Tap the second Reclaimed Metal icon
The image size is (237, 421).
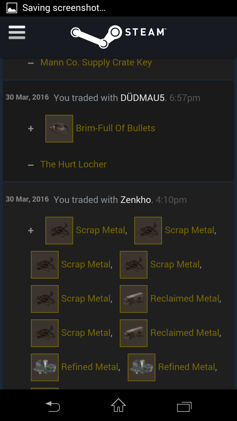click(x=134, y=333)
